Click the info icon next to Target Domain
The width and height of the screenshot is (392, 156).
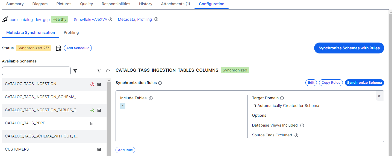click(x=282, y=98)
